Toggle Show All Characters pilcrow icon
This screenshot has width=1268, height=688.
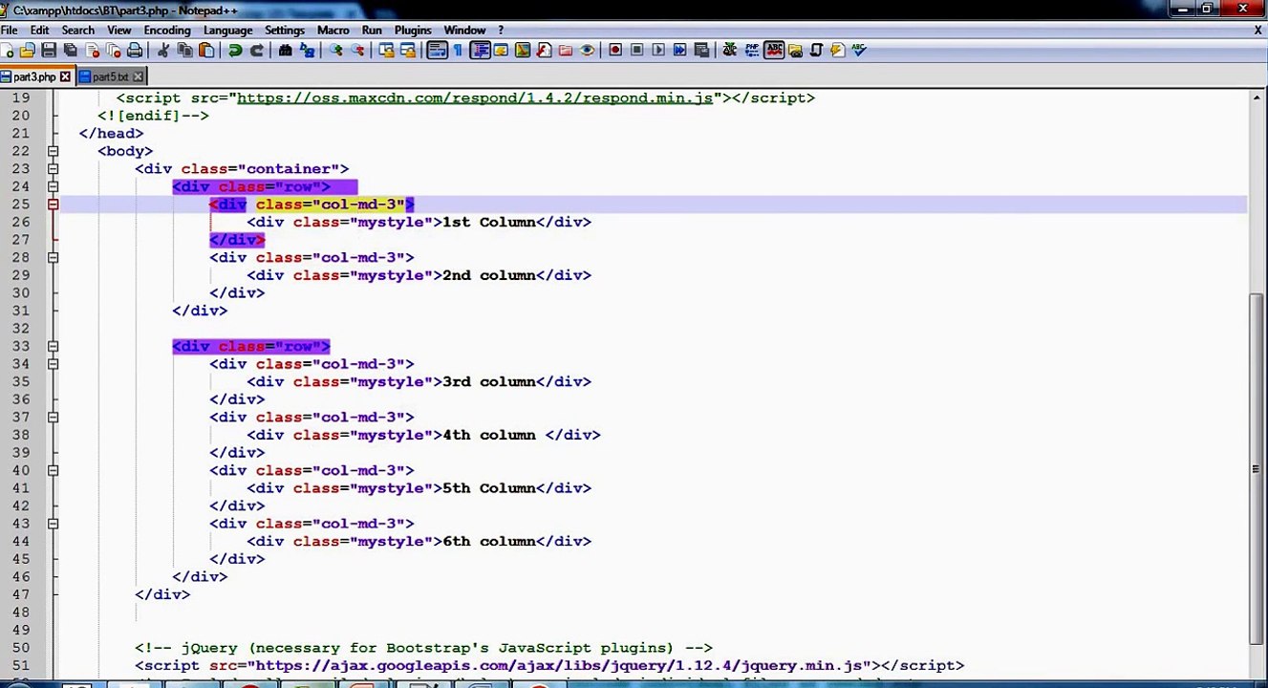(x=458, y=50)
